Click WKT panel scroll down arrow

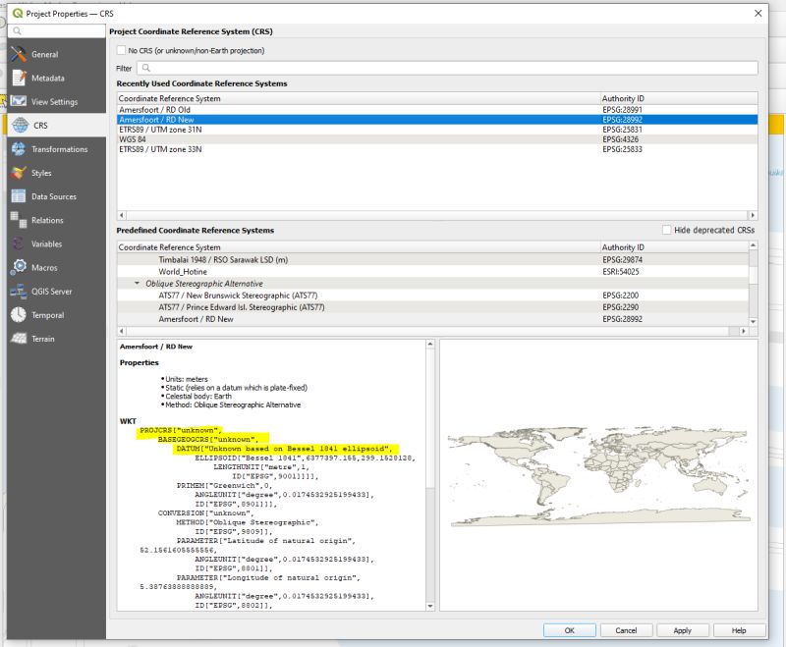[430, 606]
